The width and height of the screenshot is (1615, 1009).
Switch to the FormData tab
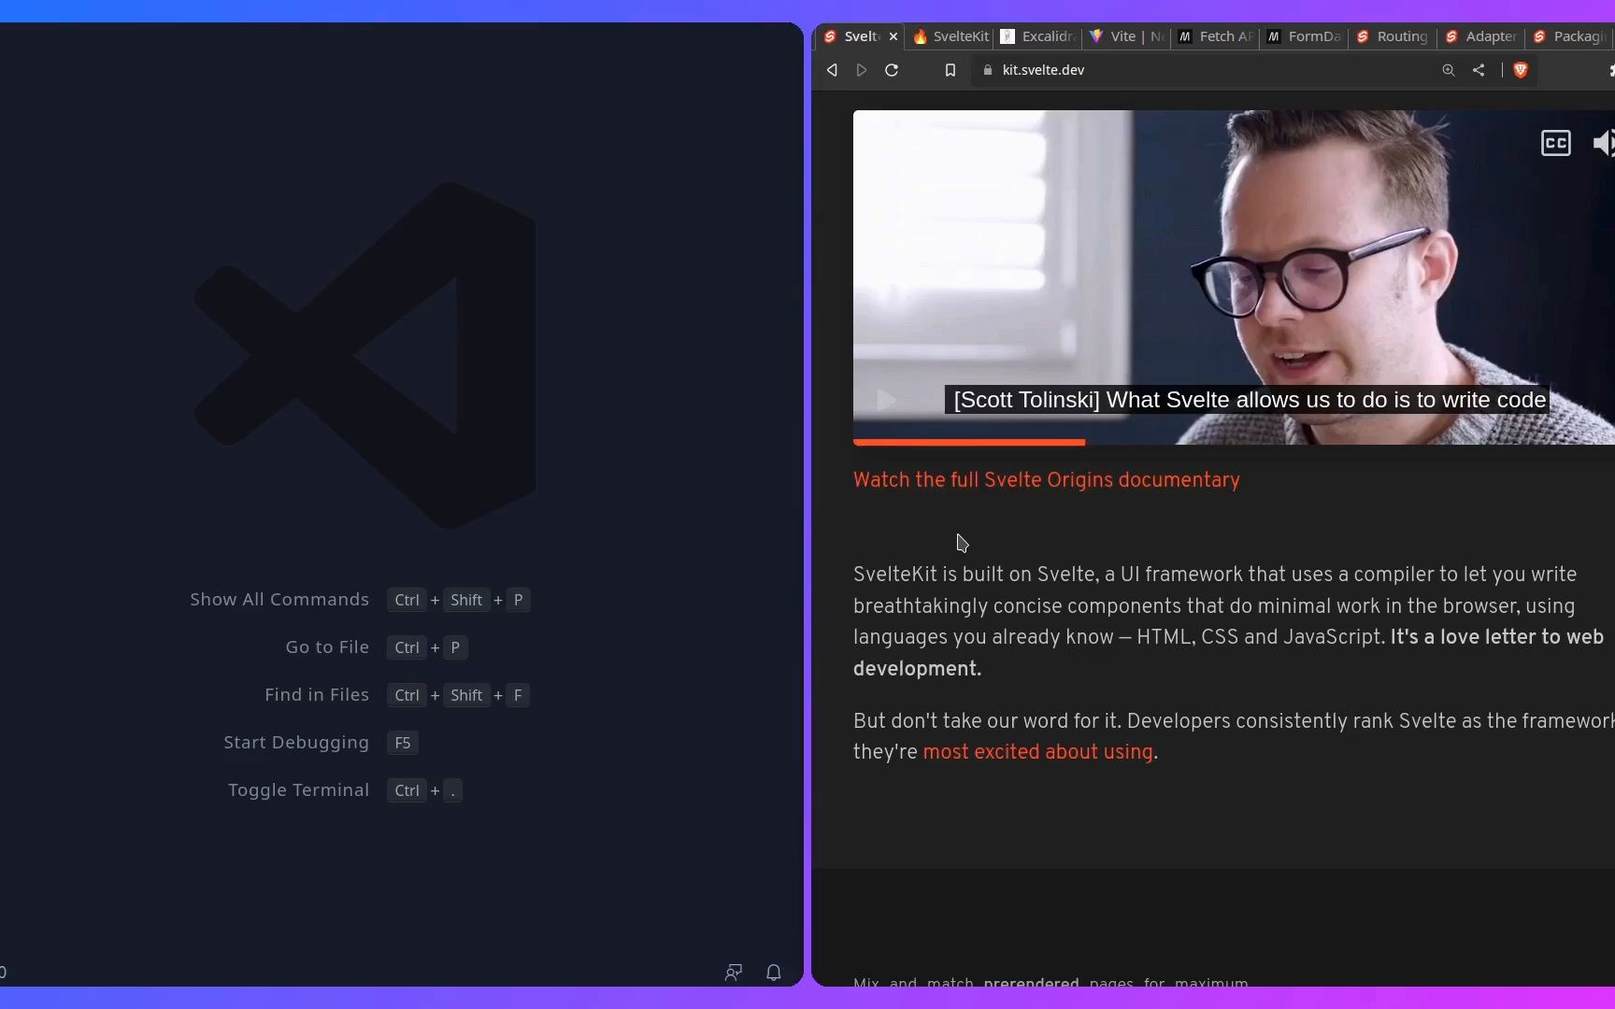point(1305,36)
